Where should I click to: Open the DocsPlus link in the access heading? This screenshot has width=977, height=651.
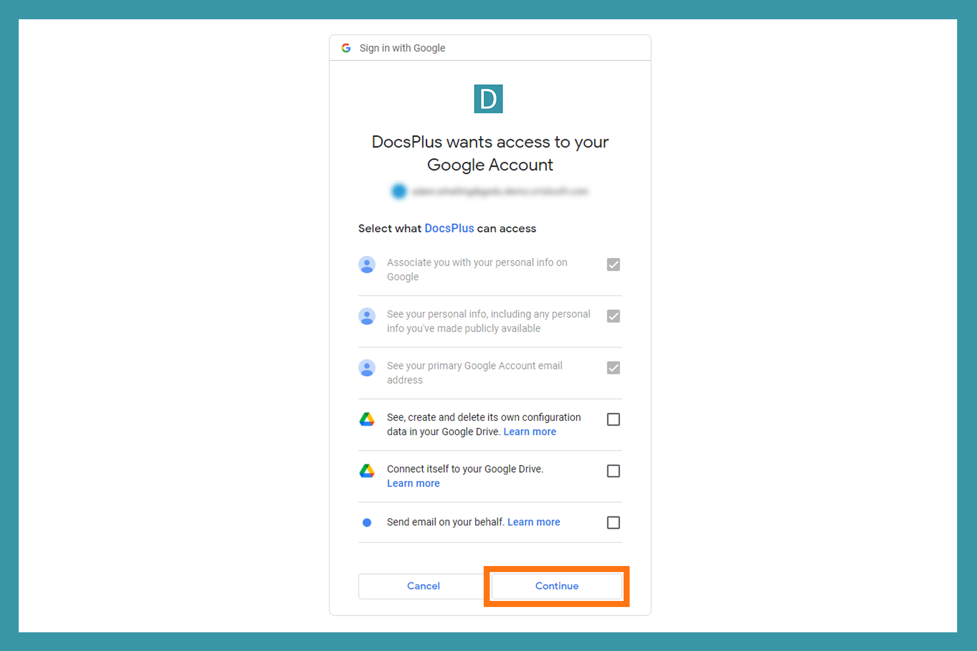449,228
